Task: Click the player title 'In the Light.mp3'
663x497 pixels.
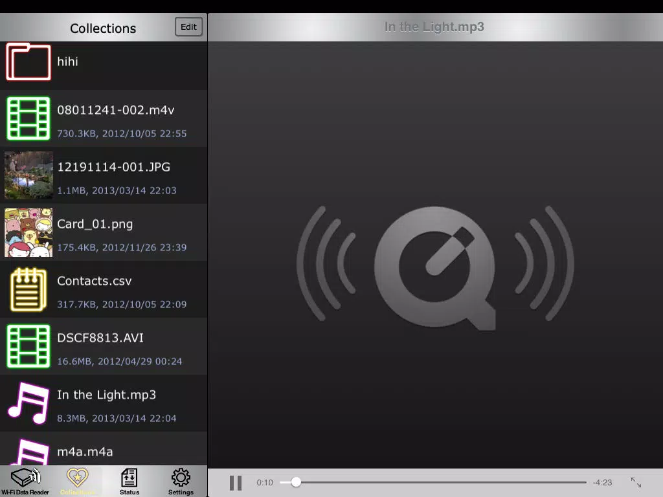Action: 434,27
